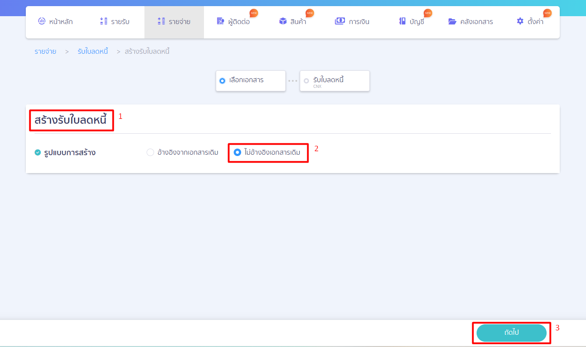Open the ตั้งค่า settings tab

point(530,21)
